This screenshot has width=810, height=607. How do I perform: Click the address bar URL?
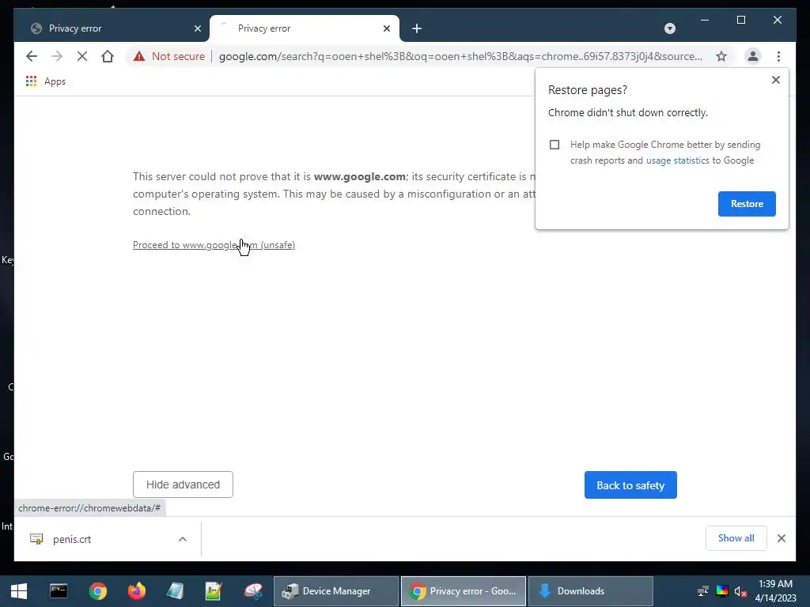pyautogui.click(x=460, y=56)
